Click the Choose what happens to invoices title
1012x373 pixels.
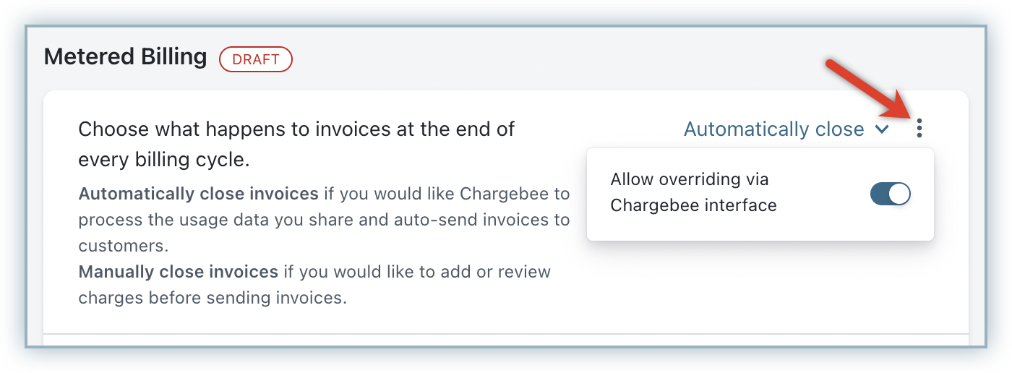[296, 129]
